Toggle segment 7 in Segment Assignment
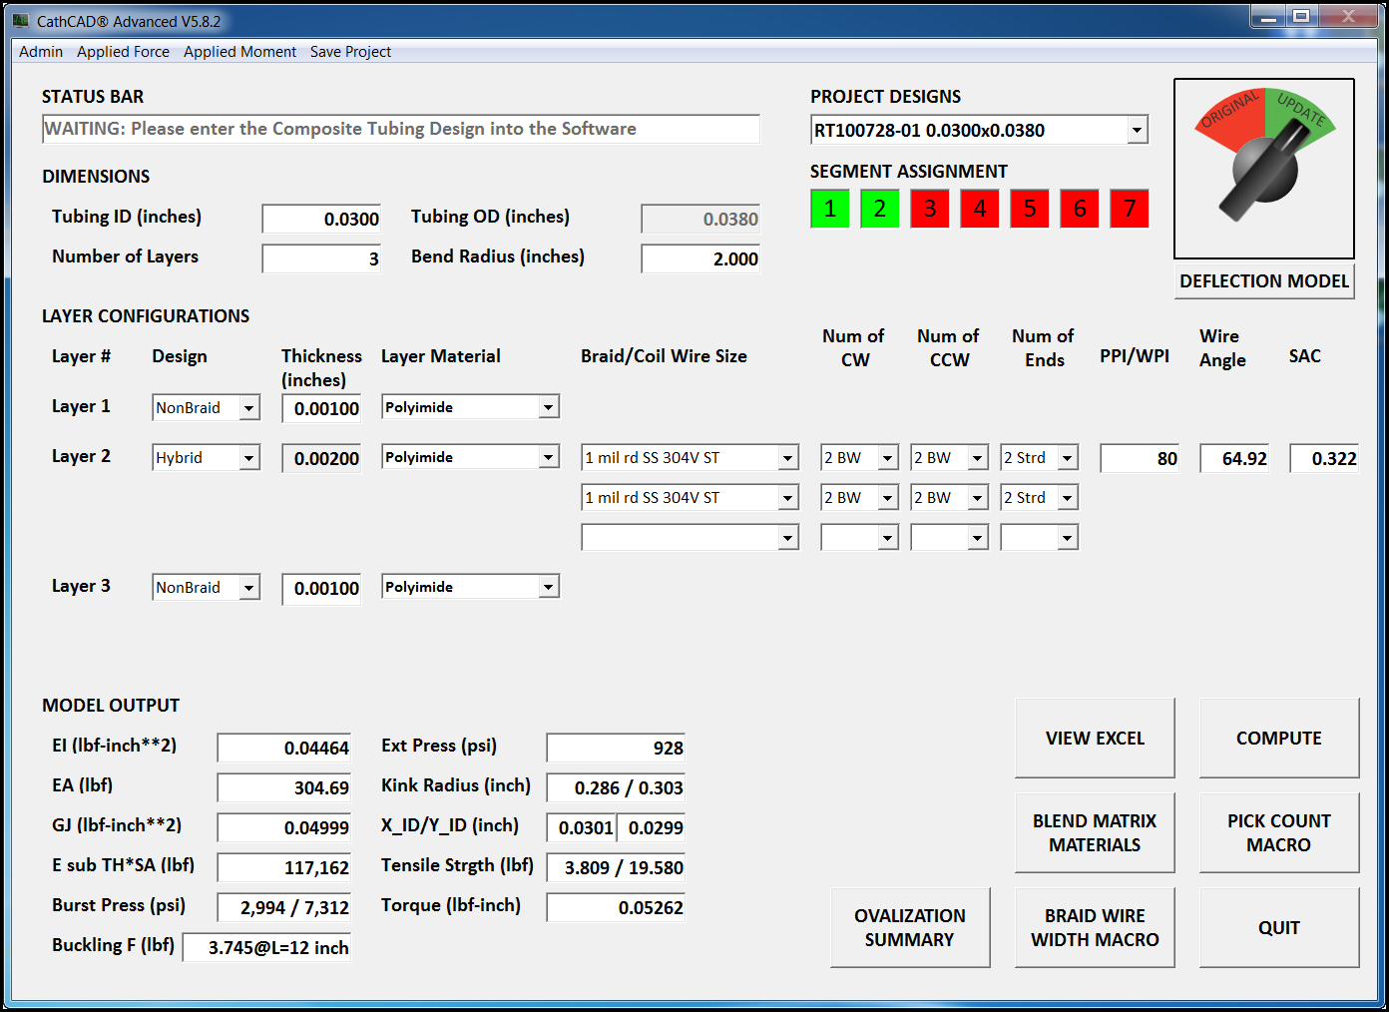1389x1012 pixels. pos(1129,209)
